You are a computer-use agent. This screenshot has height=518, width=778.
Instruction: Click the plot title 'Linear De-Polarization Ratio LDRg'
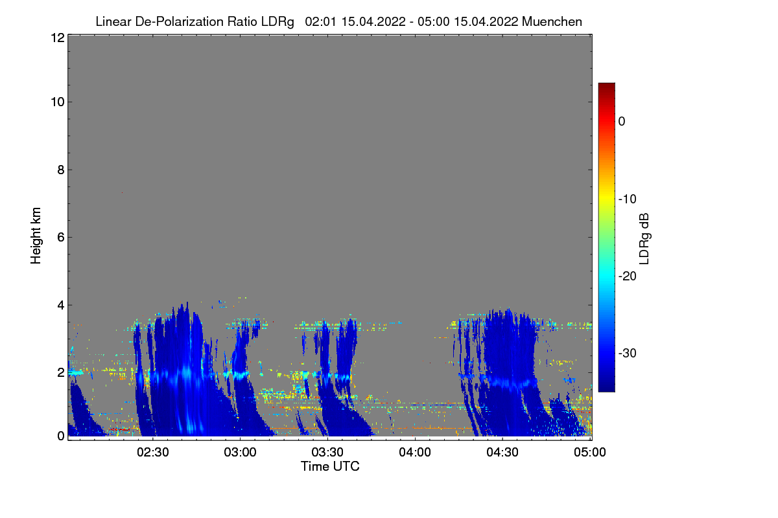pos(195,22)
